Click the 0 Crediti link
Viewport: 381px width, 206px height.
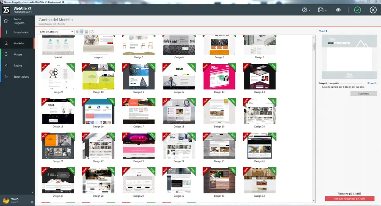coord(372,83)
